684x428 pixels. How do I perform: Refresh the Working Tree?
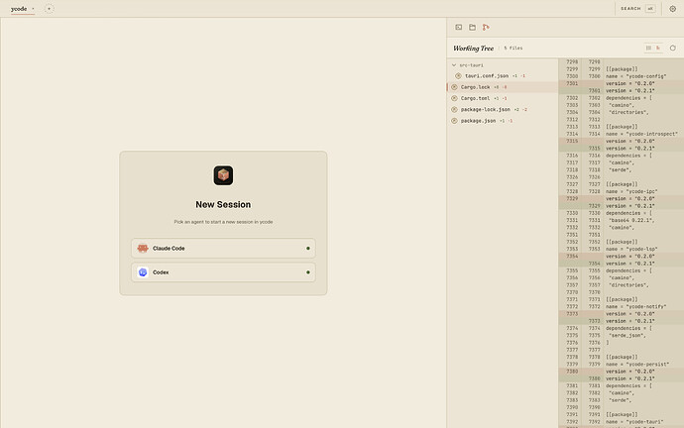click(x=673, y=48)
